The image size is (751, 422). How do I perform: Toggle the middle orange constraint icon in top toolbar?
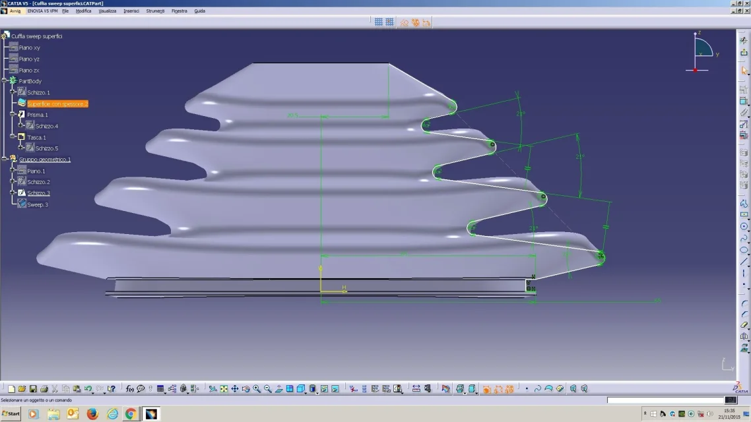pyautogui.click(x=415, y=22)
